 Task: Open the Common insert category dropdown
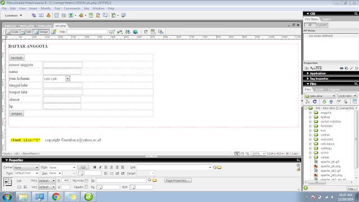13,16
